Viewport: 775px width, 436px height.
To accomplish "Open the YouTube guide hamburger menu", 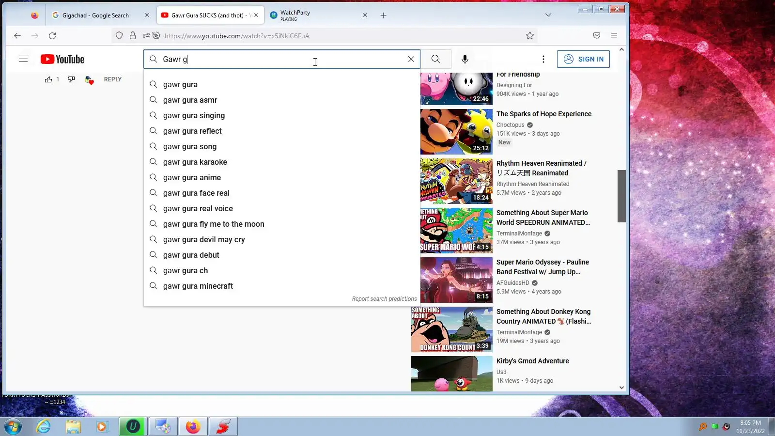I will point(23,59).
